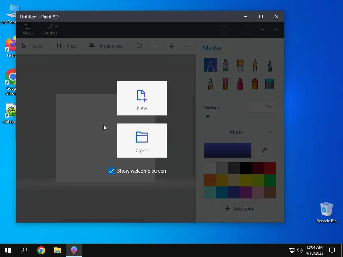Click the Crop tool
The width and height of the screenshot is (343, 257).
tap(66, 46)
